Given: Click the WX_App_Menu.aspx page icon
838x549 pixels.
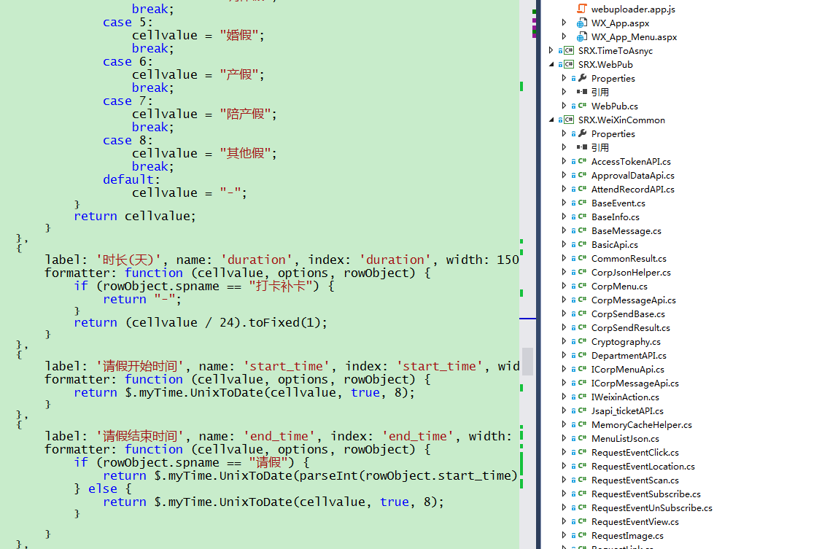Looking at the screenshot, I should 581,36.
